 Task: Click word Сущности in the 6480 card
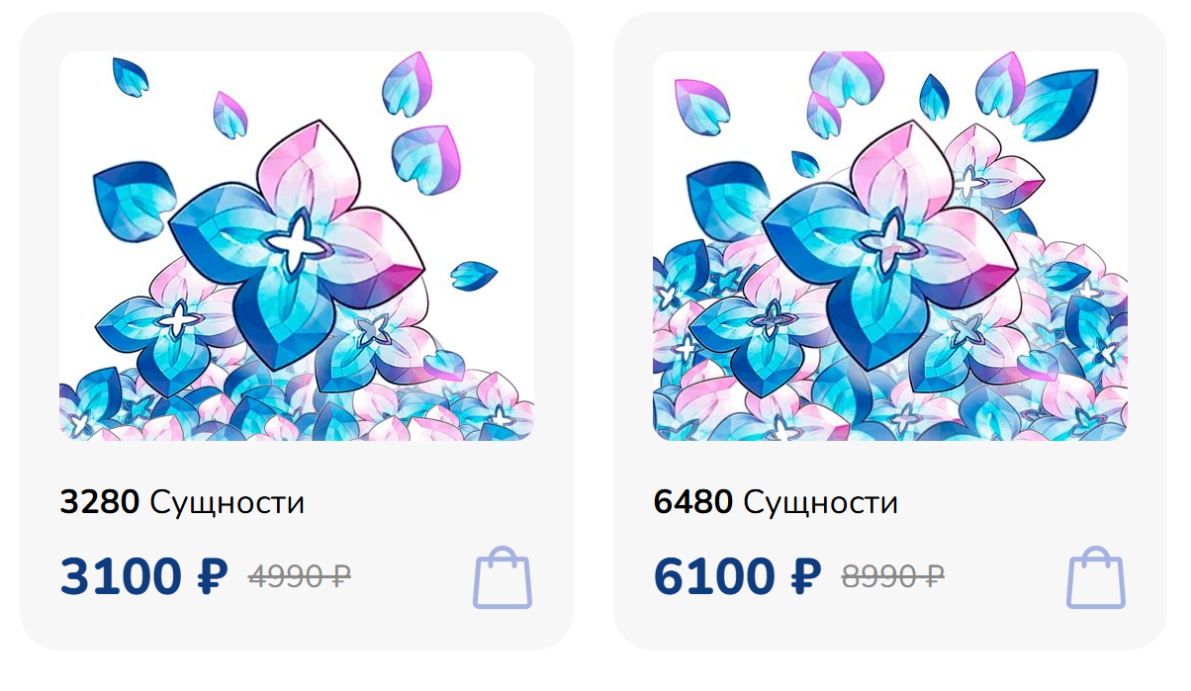click(x=821, y=503)
